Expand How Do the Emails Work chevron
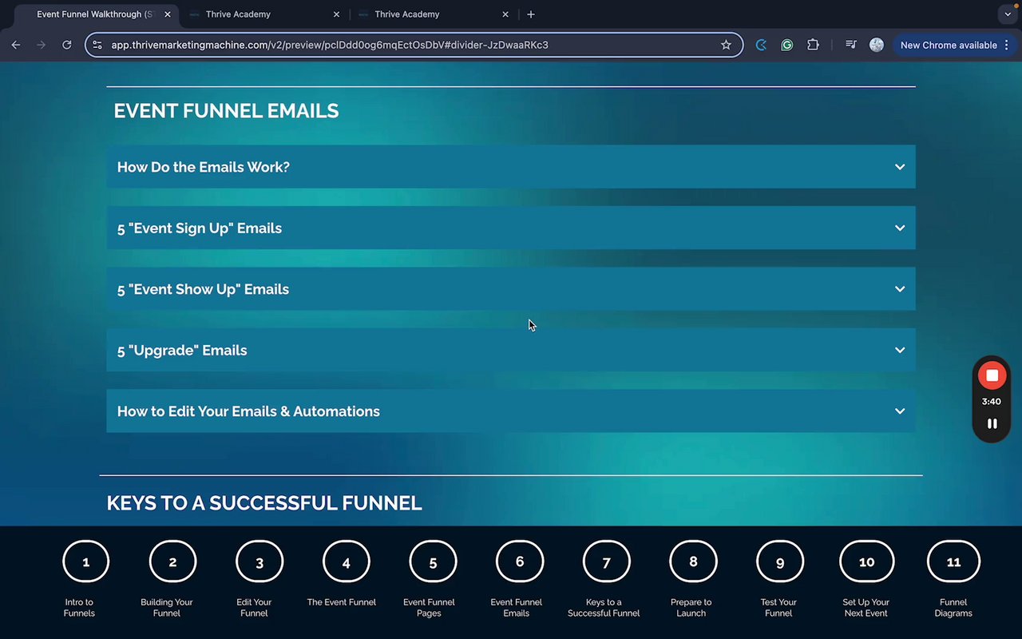1022x639 pixels. [900, 167]
